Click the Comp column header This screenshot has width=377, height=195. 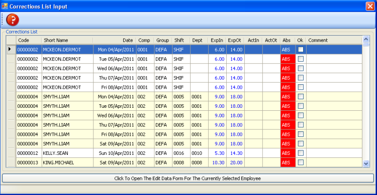pyautogui.click(x=145, y=40)
